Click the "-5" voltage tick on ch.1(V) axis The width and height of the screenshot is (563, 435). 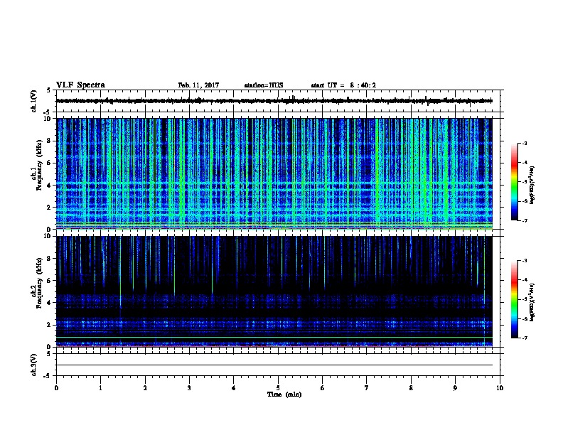46,112
